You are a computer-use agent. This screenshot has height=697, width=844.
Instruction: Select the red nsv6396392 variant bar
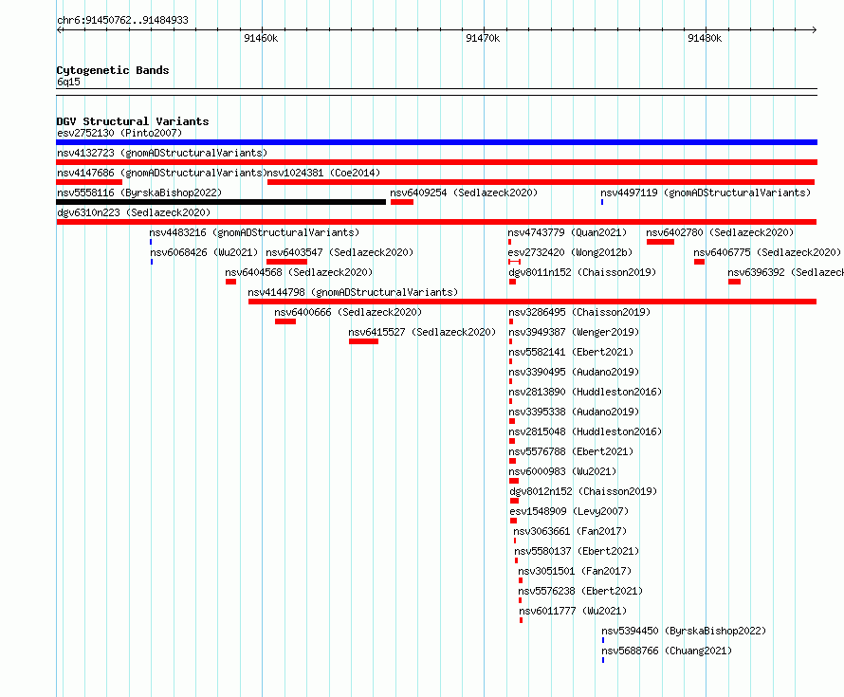tap(734, 282)
